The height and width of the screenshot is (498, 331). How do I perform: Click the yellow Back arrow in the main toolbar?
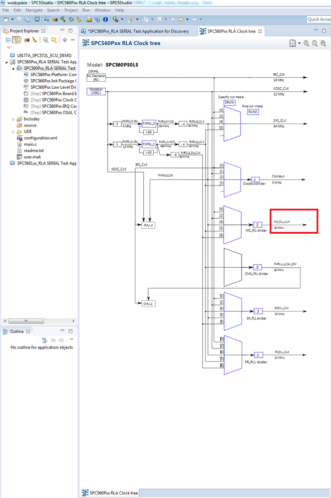click(x=181, y=19)
